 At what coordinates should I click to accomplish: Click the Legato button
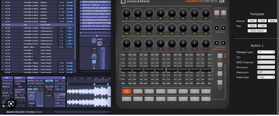[x=20, y=86]
